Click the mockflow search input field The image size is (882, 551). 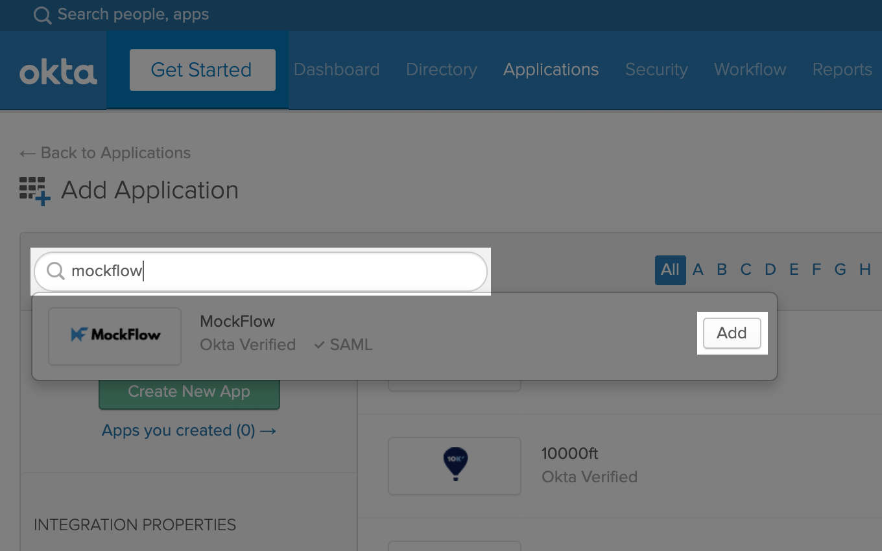click(x=261, y=271)
